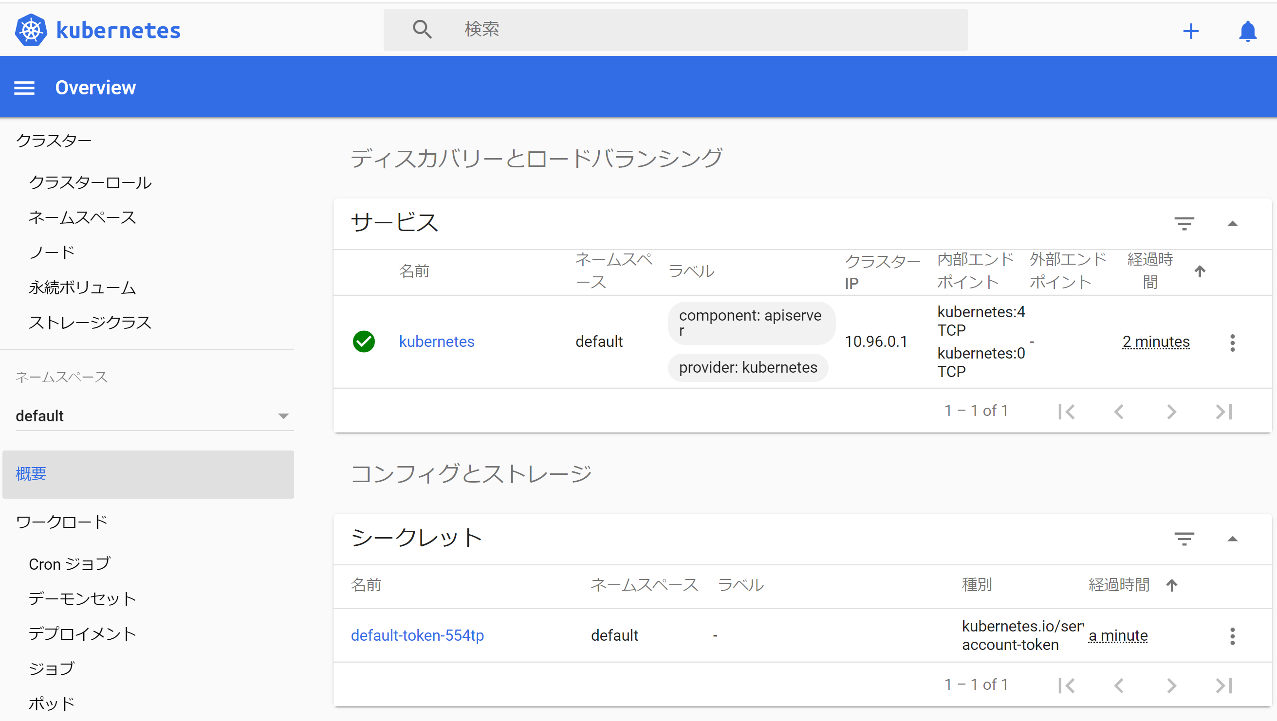Open デーモンセット in the sidebar
Image resolution: width=1277 pixels, height=721 pixels.
(82, 598)
